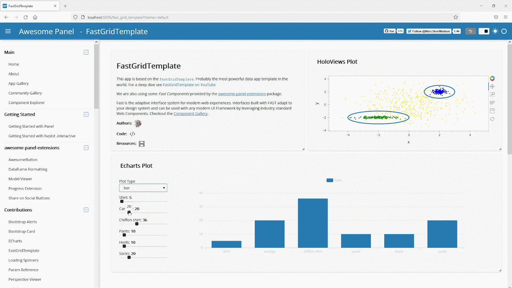Screen dimensions: 512x288
Task: Open the Component Gallery link
Action: point(190,114)
